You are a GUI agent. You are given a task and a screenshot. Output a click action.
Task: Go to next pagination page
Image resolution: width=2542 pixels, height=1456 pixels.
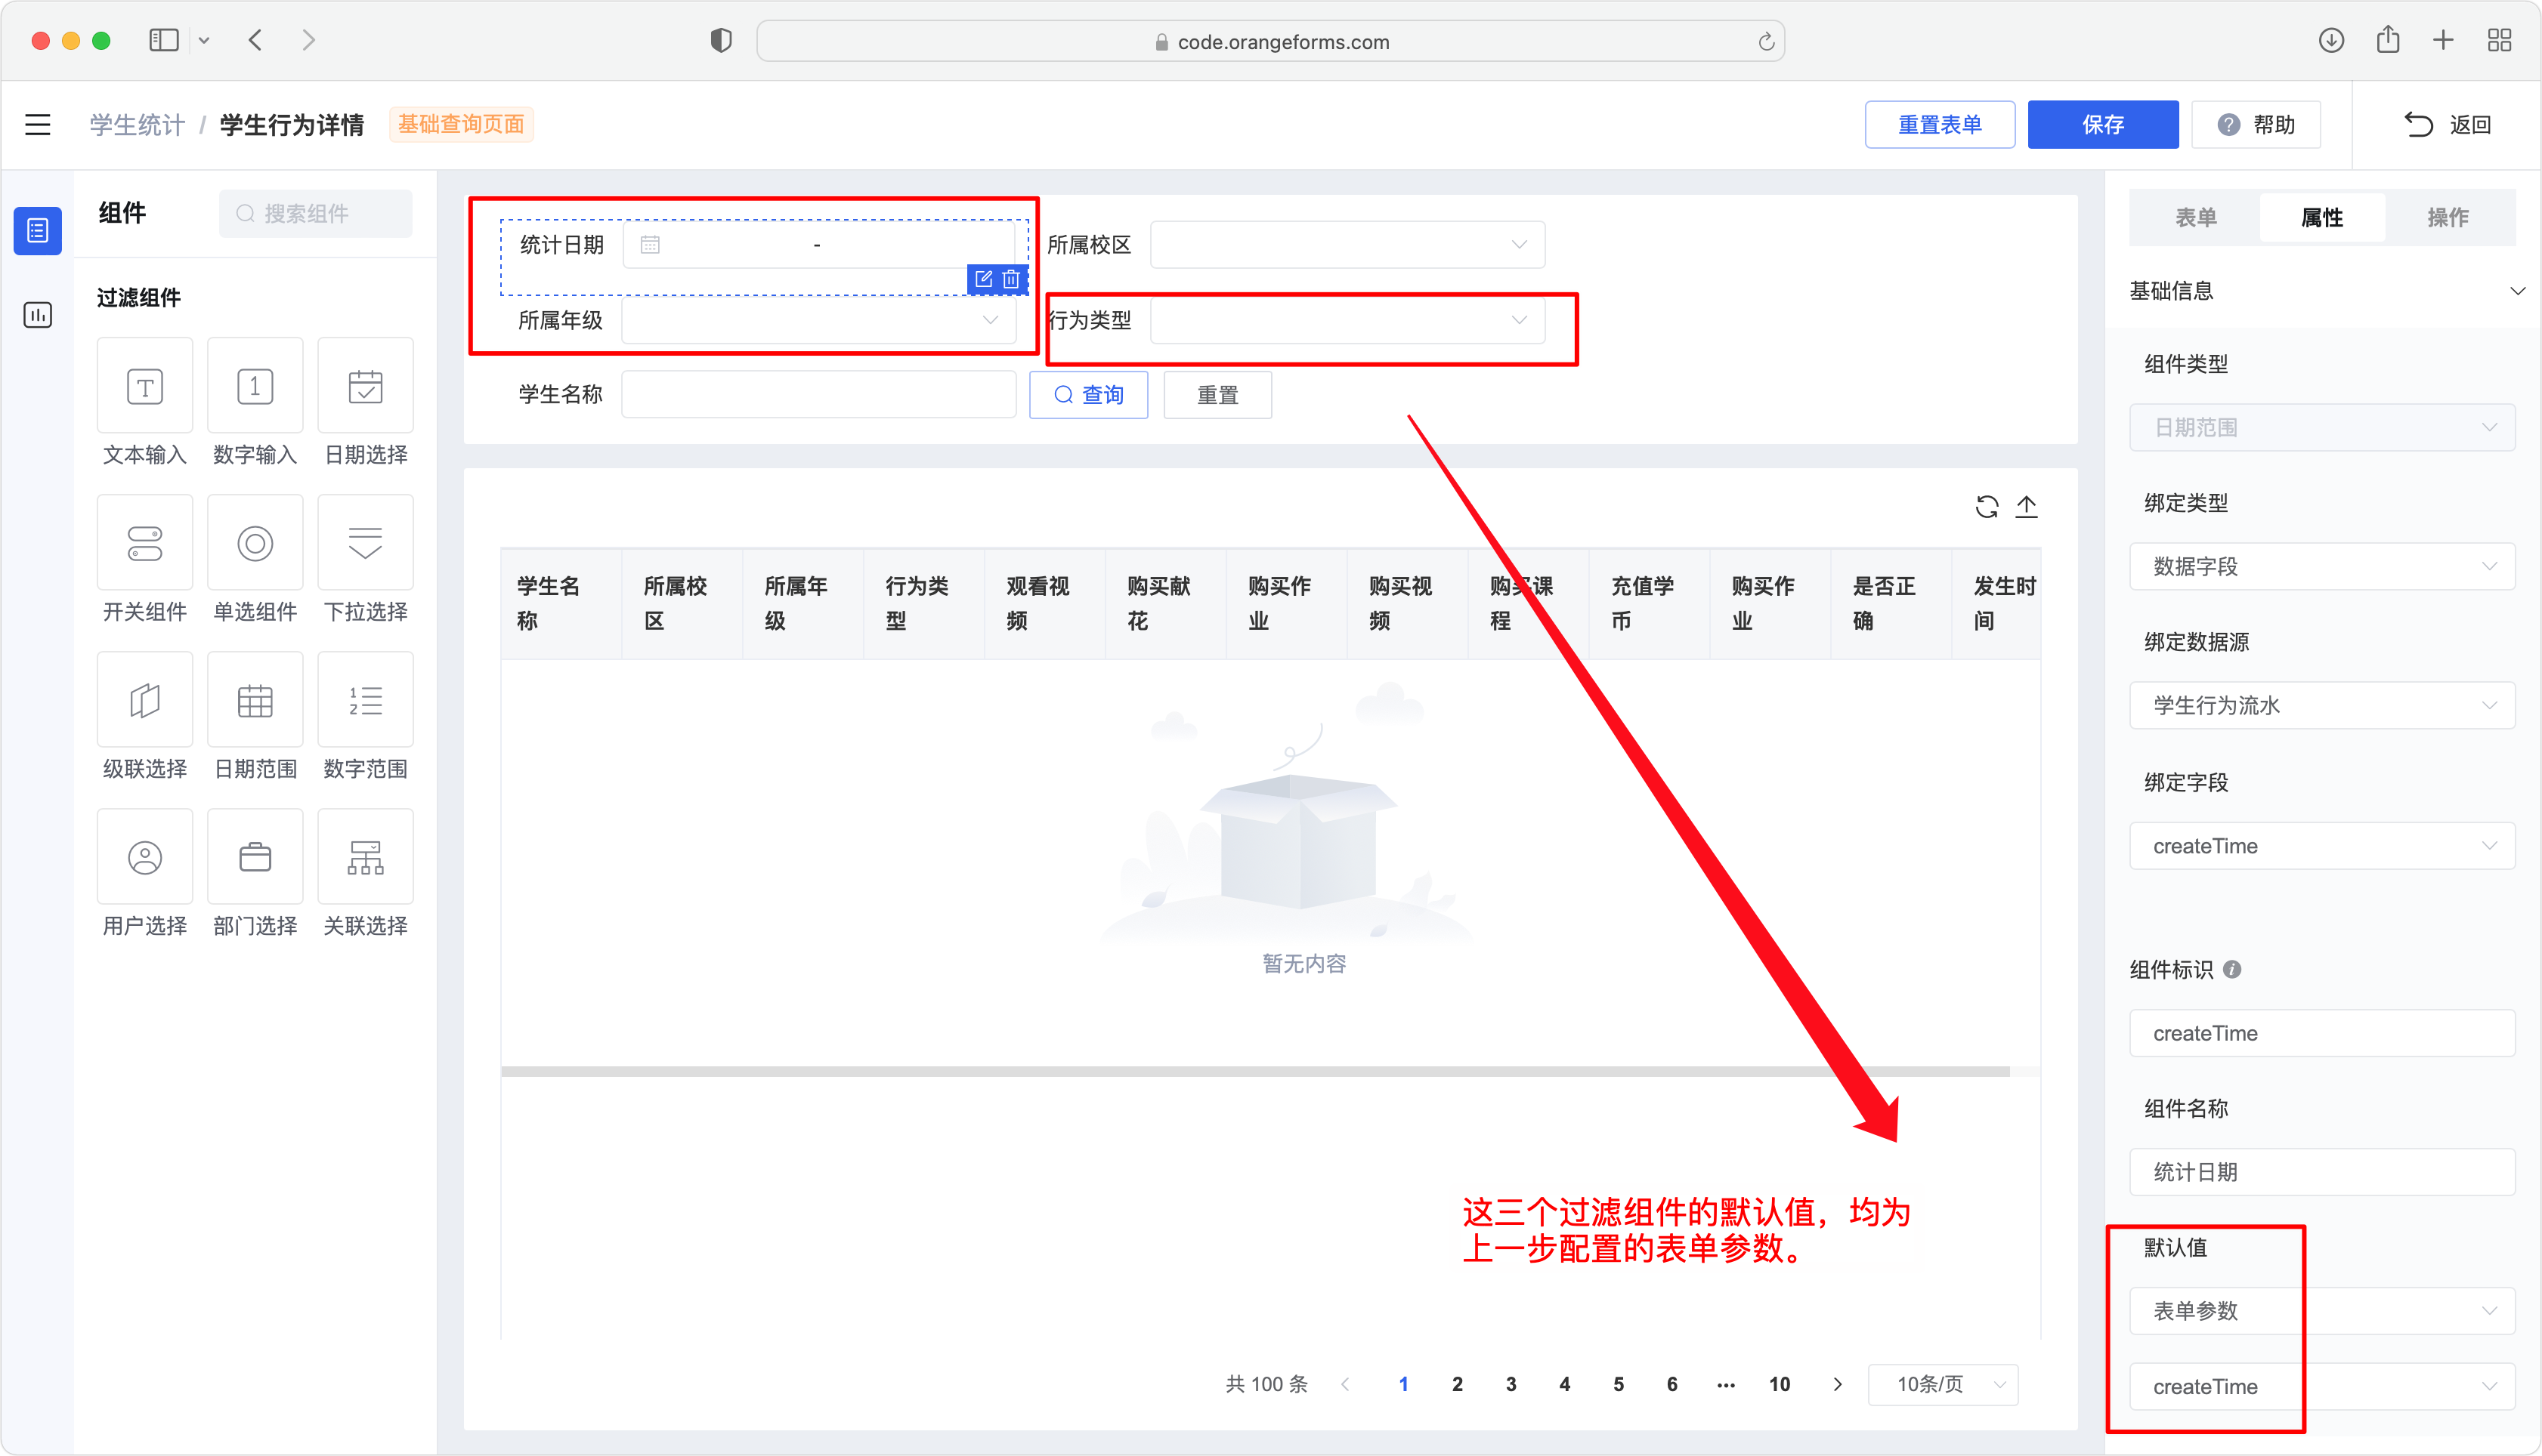click(1837, 1384)
